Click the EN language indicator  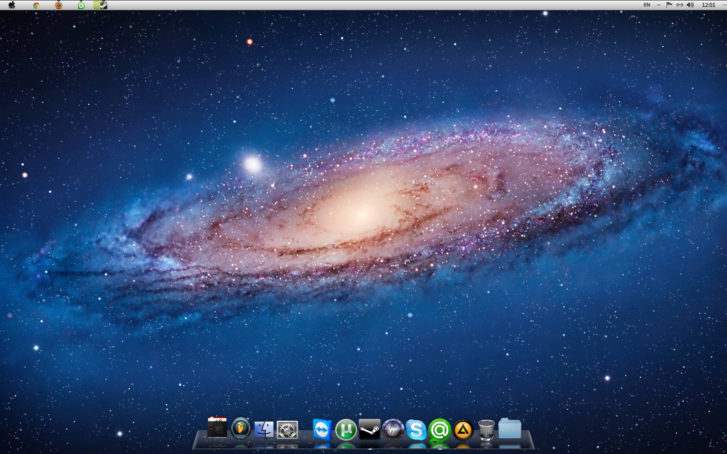click(x=647, y=5)
